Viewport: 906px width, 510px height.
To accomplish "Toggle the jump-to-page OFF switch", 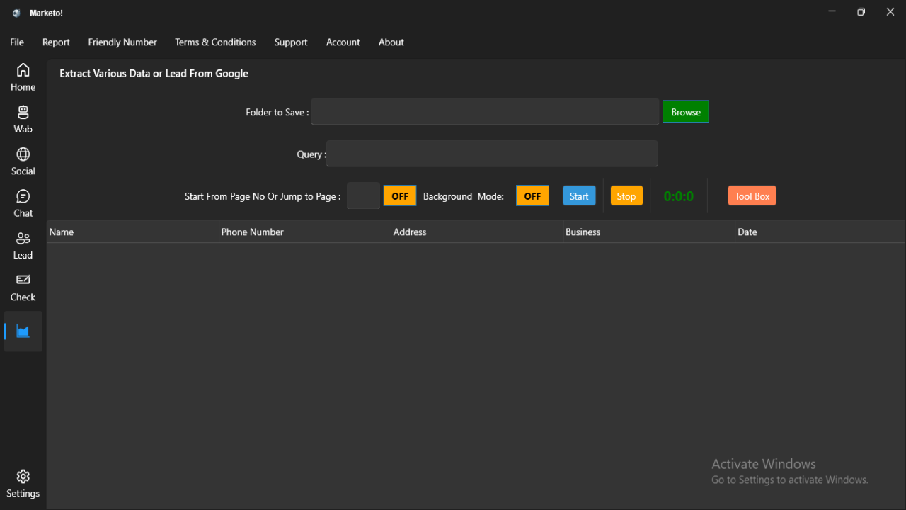I will (399, 195).
